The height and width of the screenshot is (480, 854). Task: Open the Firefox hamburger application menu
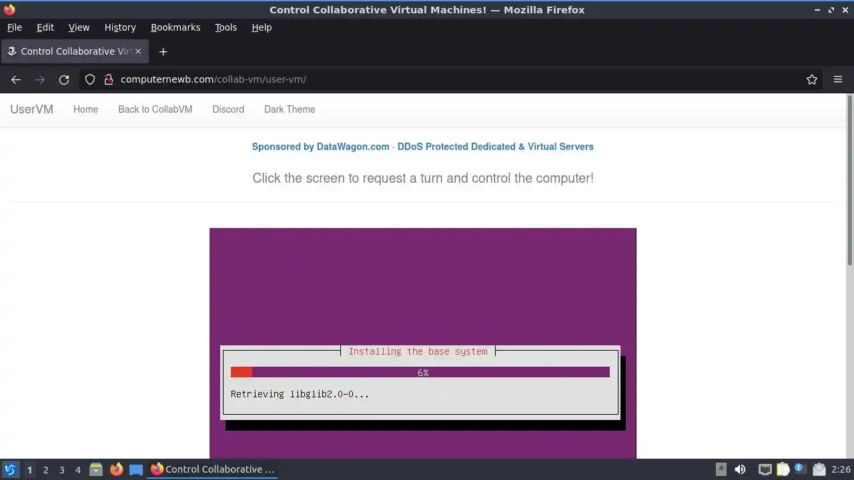pyautogui.click(x=838, y=79)
